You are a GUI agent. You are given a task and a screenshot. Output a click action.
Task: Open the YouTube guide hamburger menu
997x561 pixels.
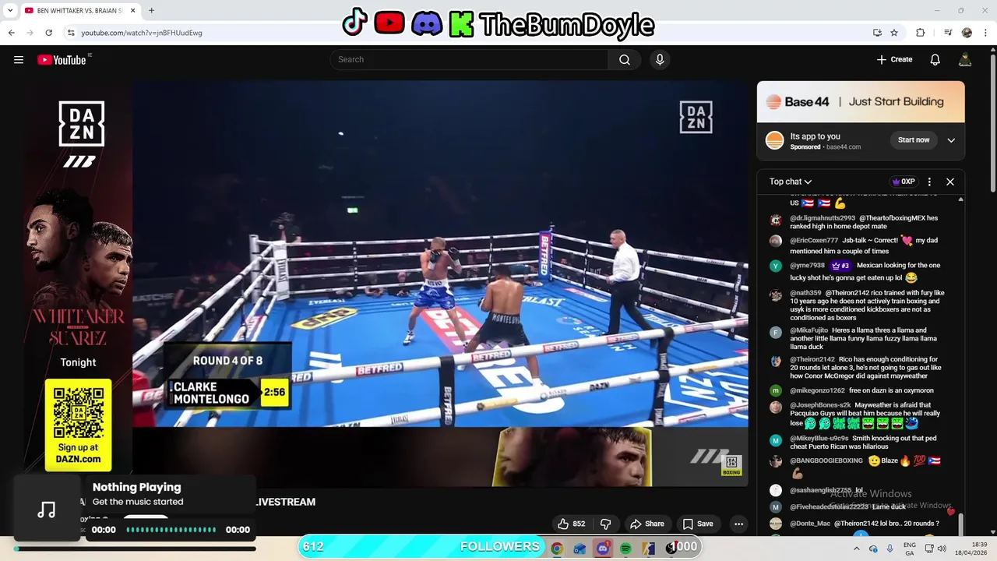[x=19, y=60]
